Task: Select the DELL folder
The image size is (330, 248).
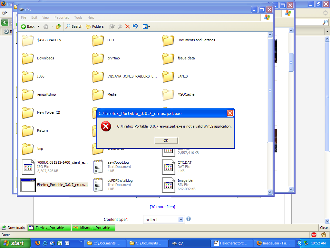Action: point(103,40)
